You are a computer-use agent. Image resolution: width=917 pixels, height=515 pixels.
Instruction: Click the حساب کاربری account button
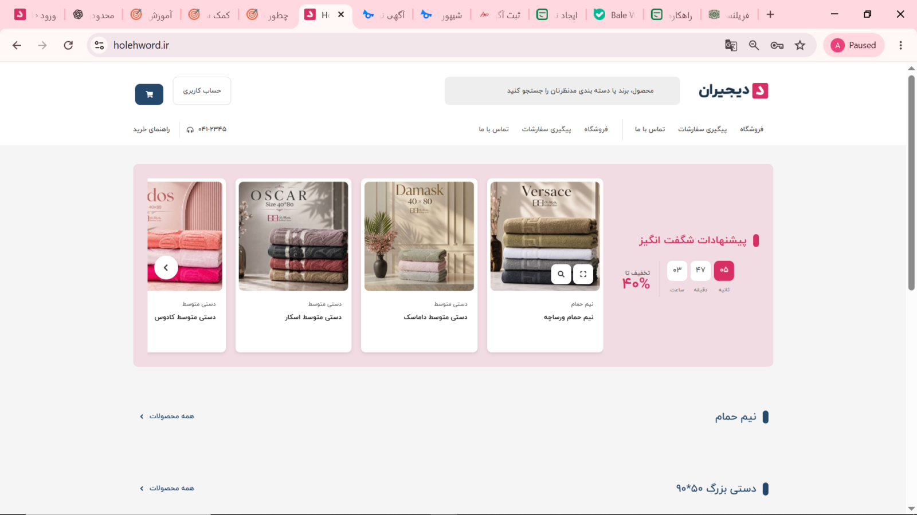(202, 91)
